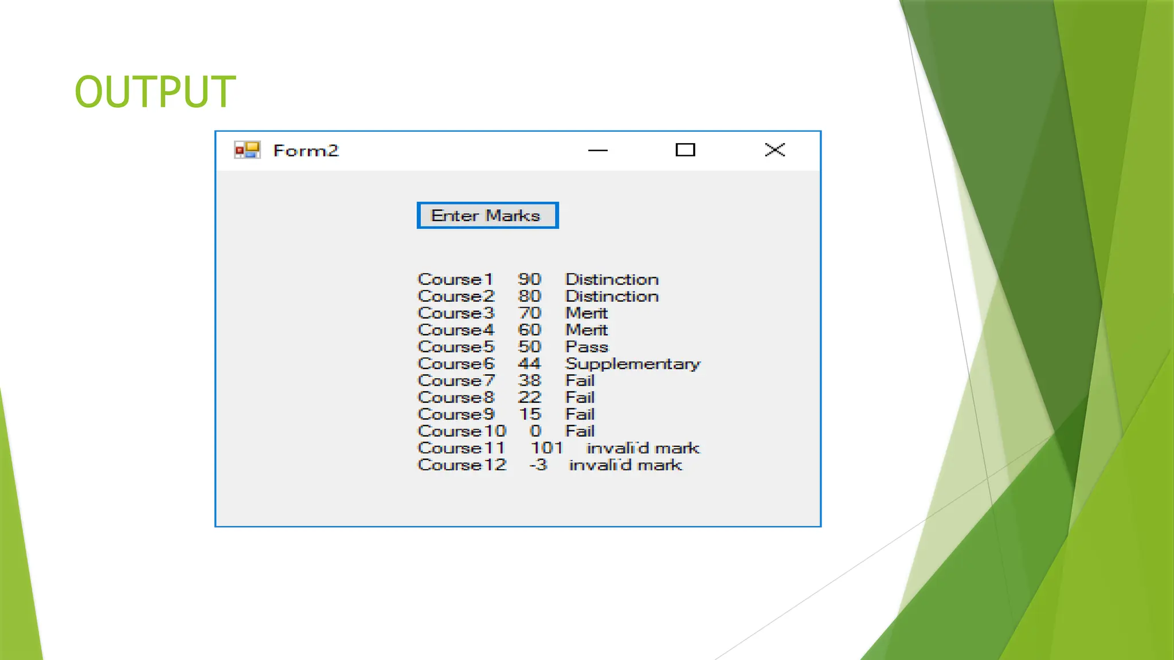Click the Course11 mark value 101
Viewport: 1174px width, 660px height.
[x=546, y=448]
